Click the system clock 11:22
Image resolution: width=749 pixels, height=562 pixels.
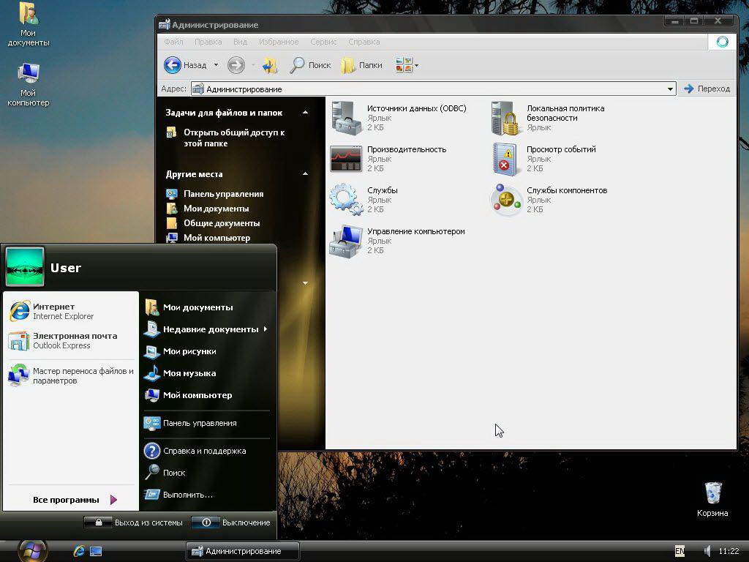click(729, 552)
